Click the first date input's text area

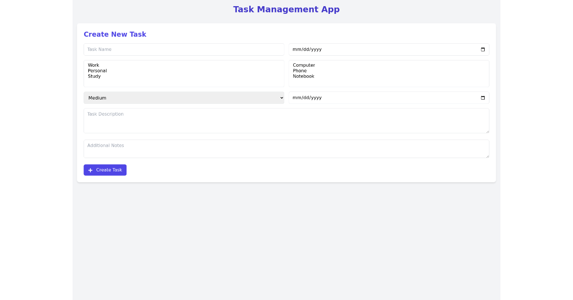pos(307,50)
